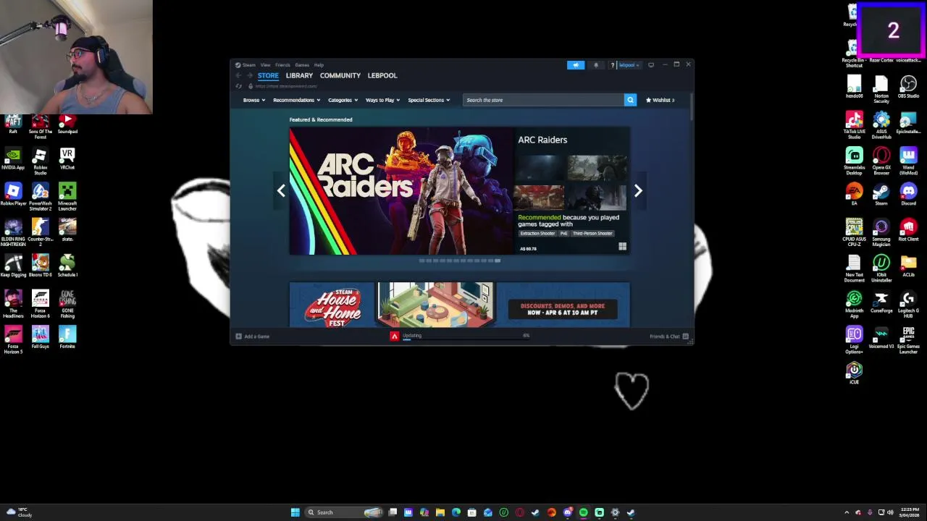
Task: Switch Steam to Big Picture mode icon
Action: pyautogui.click(x=650, y=65)
